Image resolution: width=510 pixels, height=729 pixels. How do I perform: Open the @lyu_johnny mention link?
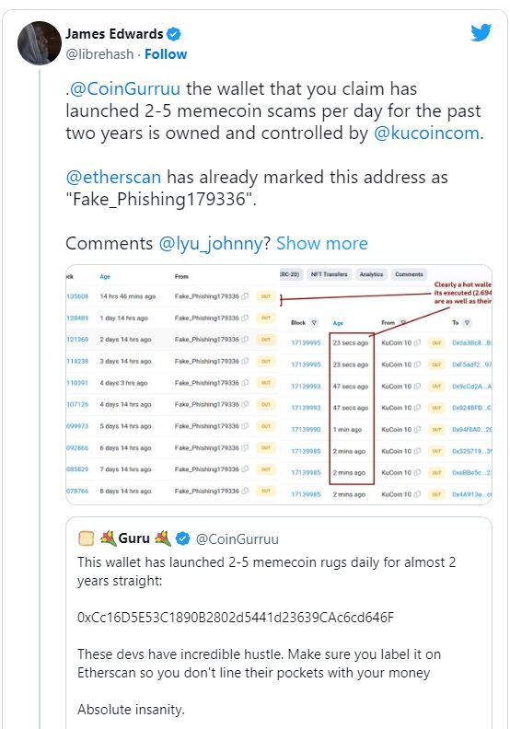coord(211,244)
